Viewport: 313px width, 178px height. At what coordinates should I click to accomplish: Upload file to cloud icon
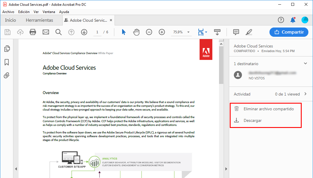pos(20,32)
